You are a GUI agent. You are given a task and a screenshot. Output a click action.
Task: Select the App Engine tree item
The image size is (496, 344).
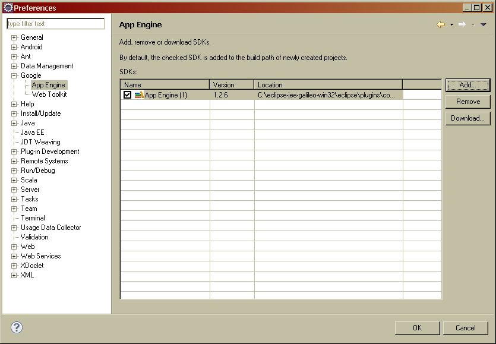(x=48, y=85)
